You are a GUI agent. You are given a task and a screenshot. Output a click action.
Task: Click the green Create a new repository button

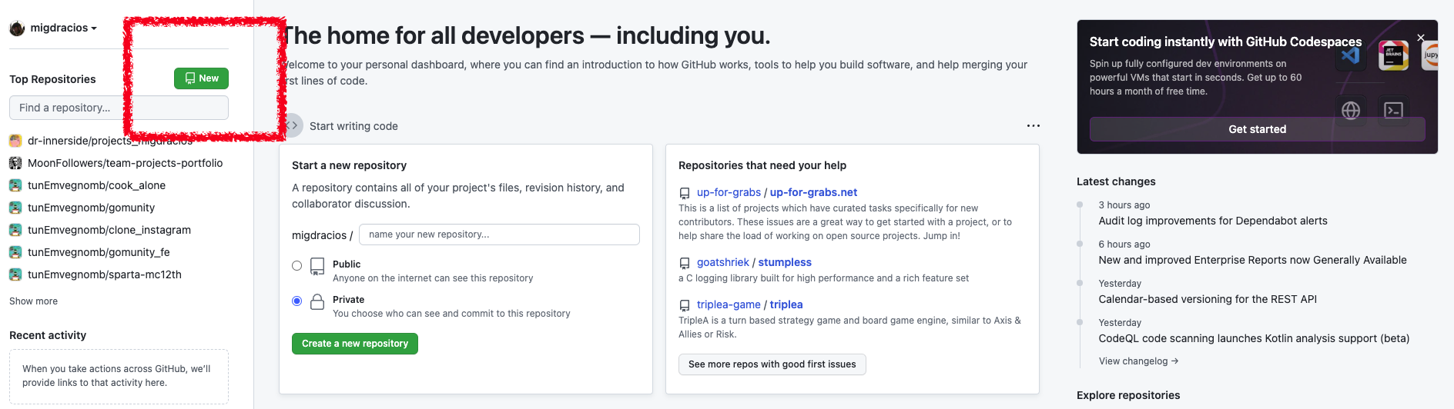[x=355, y=344]
